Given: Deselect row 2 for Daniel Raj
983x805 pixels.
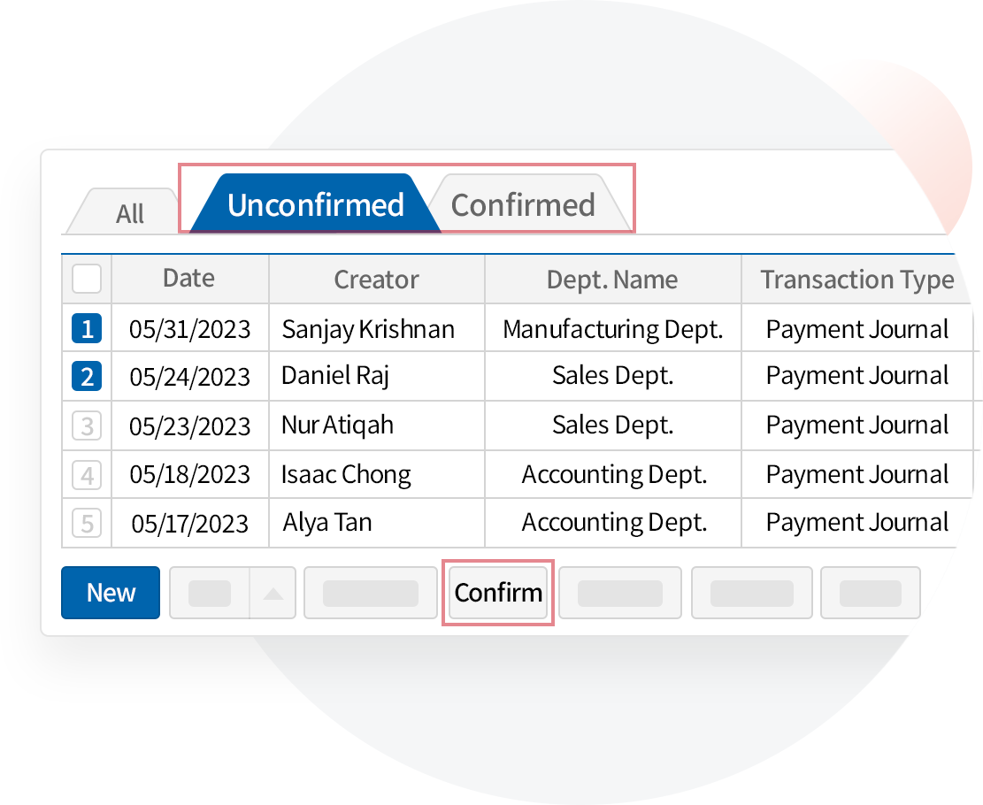Looking at the screenshot, I should (86, 376).
